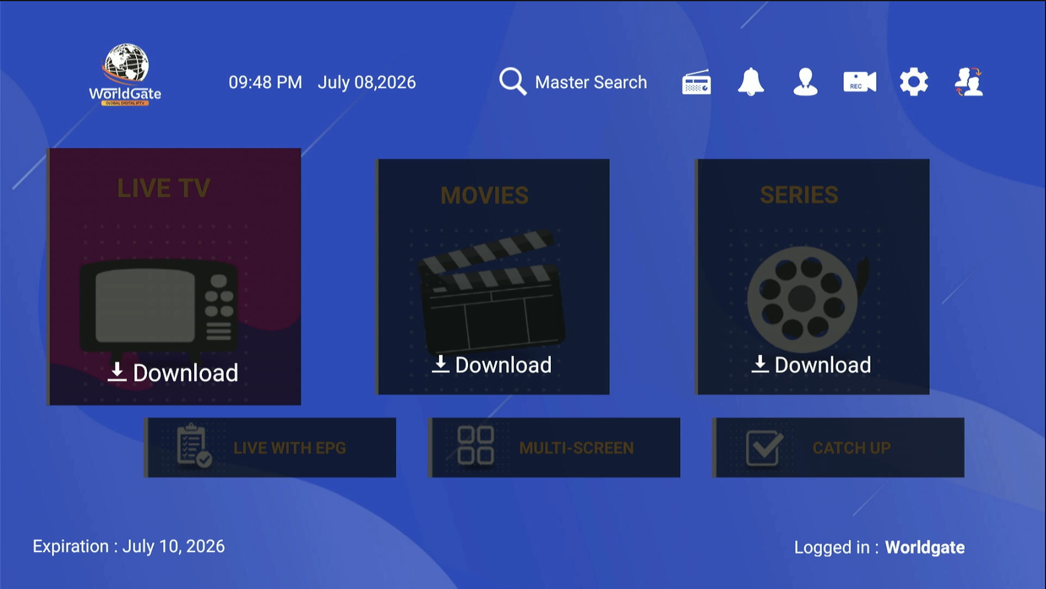This screenshot has width=1046, height=589.
Task: Click the Master Search magnifier icon
Action: 513,82
